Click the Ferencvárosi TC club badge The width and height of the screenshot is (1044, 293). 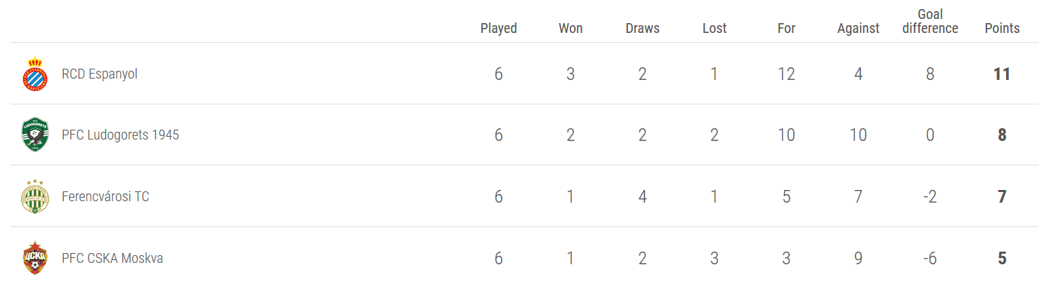tap(34, 196)
